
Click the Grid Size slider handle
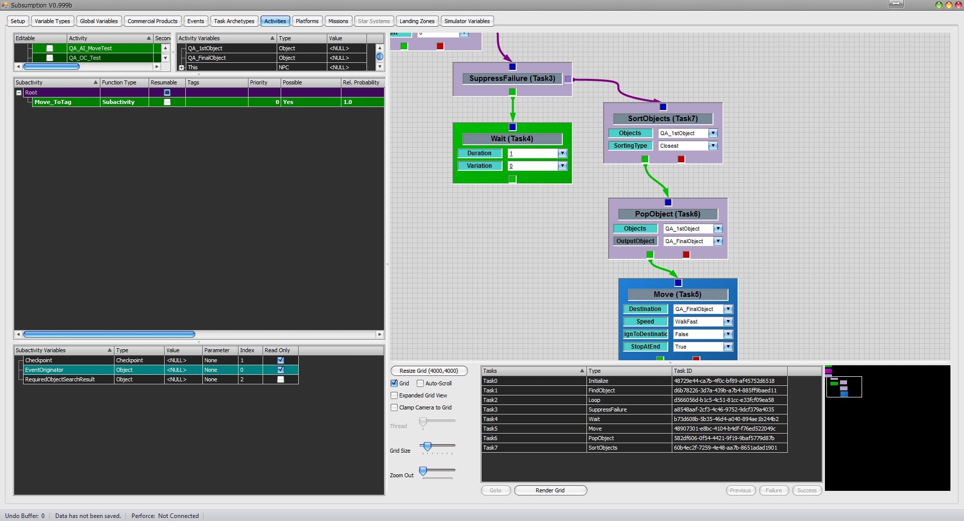pyautogui.click(x=427, y=446)
